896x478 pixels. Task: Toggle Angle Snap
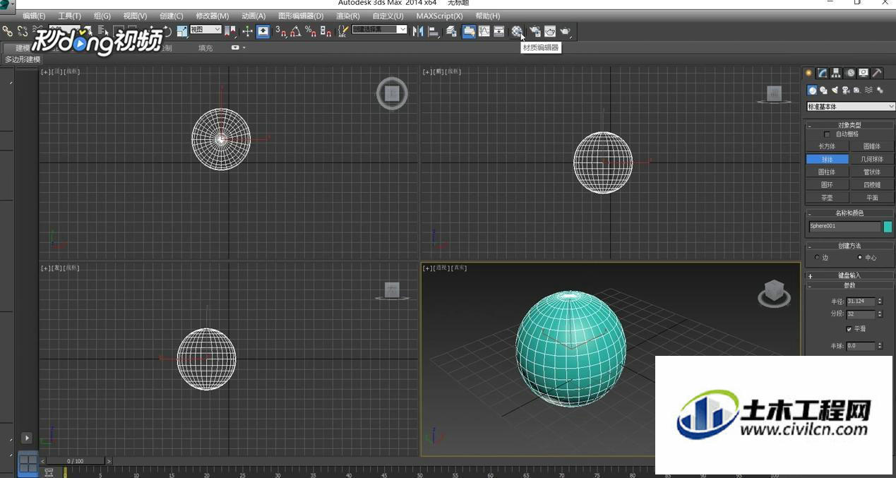coord(295,31)
